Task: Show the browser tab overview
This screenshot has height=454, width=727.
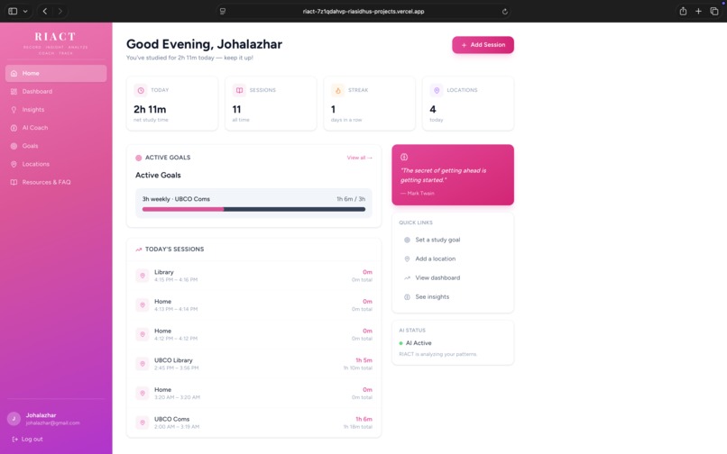Action: click(714, 11)
